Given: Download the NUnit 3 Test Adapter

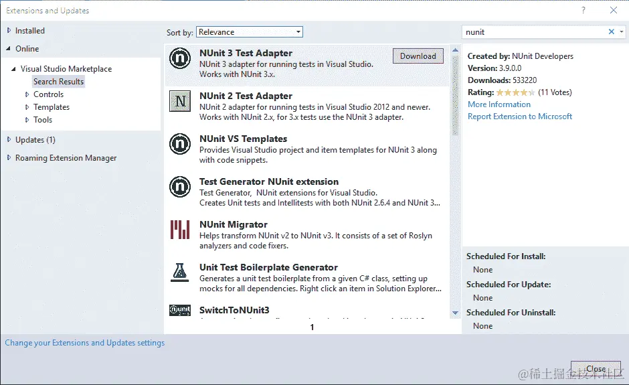Looking at the screenshot, I should point(418,56).
